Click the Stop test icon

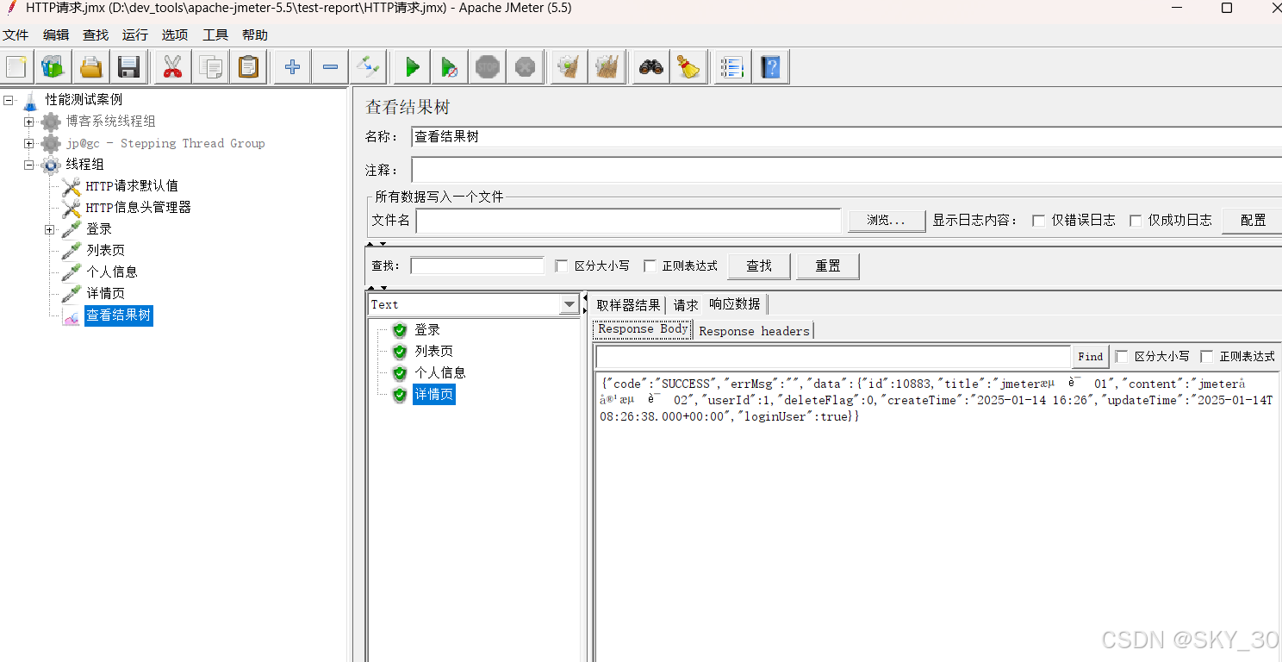488,66
